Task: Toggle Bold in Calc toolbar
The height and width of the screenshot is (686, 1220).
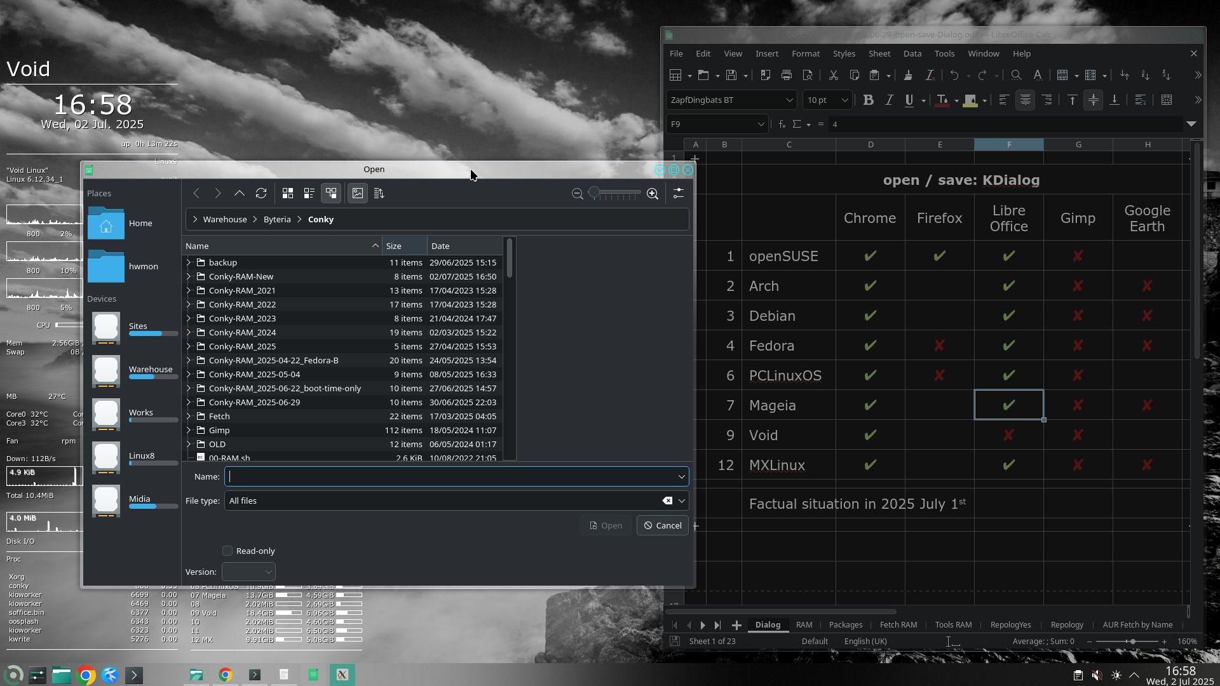Action: pyautogui.click(x=868, y=100)
